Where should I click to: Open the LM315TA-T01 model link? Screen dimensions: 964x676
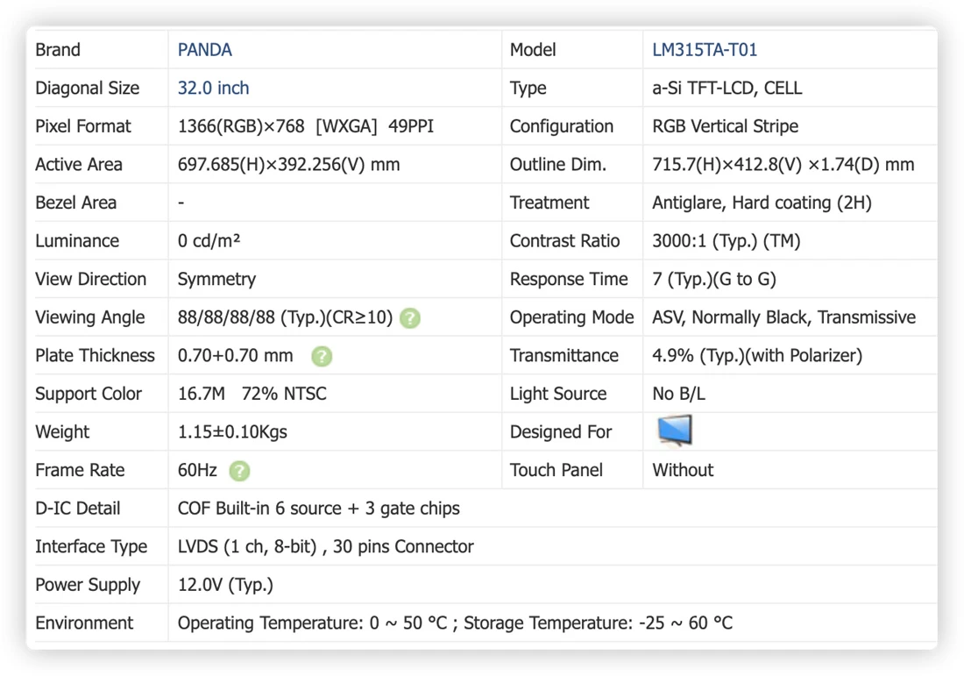pos(705,50)
